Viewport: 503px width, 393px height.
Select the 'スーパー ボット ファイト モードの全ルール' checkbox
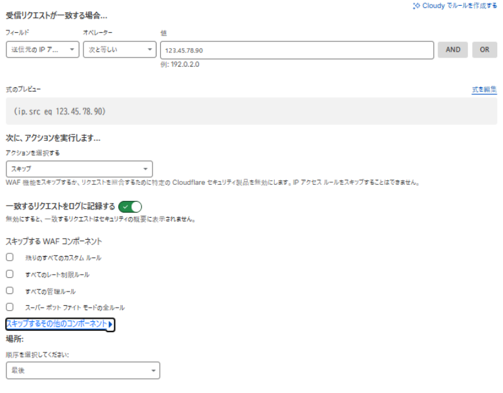tap(10, 308)
